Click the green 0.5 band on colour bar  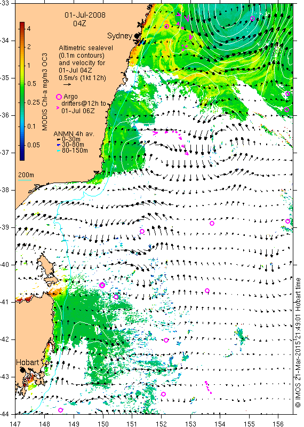(x=22, y=84)
